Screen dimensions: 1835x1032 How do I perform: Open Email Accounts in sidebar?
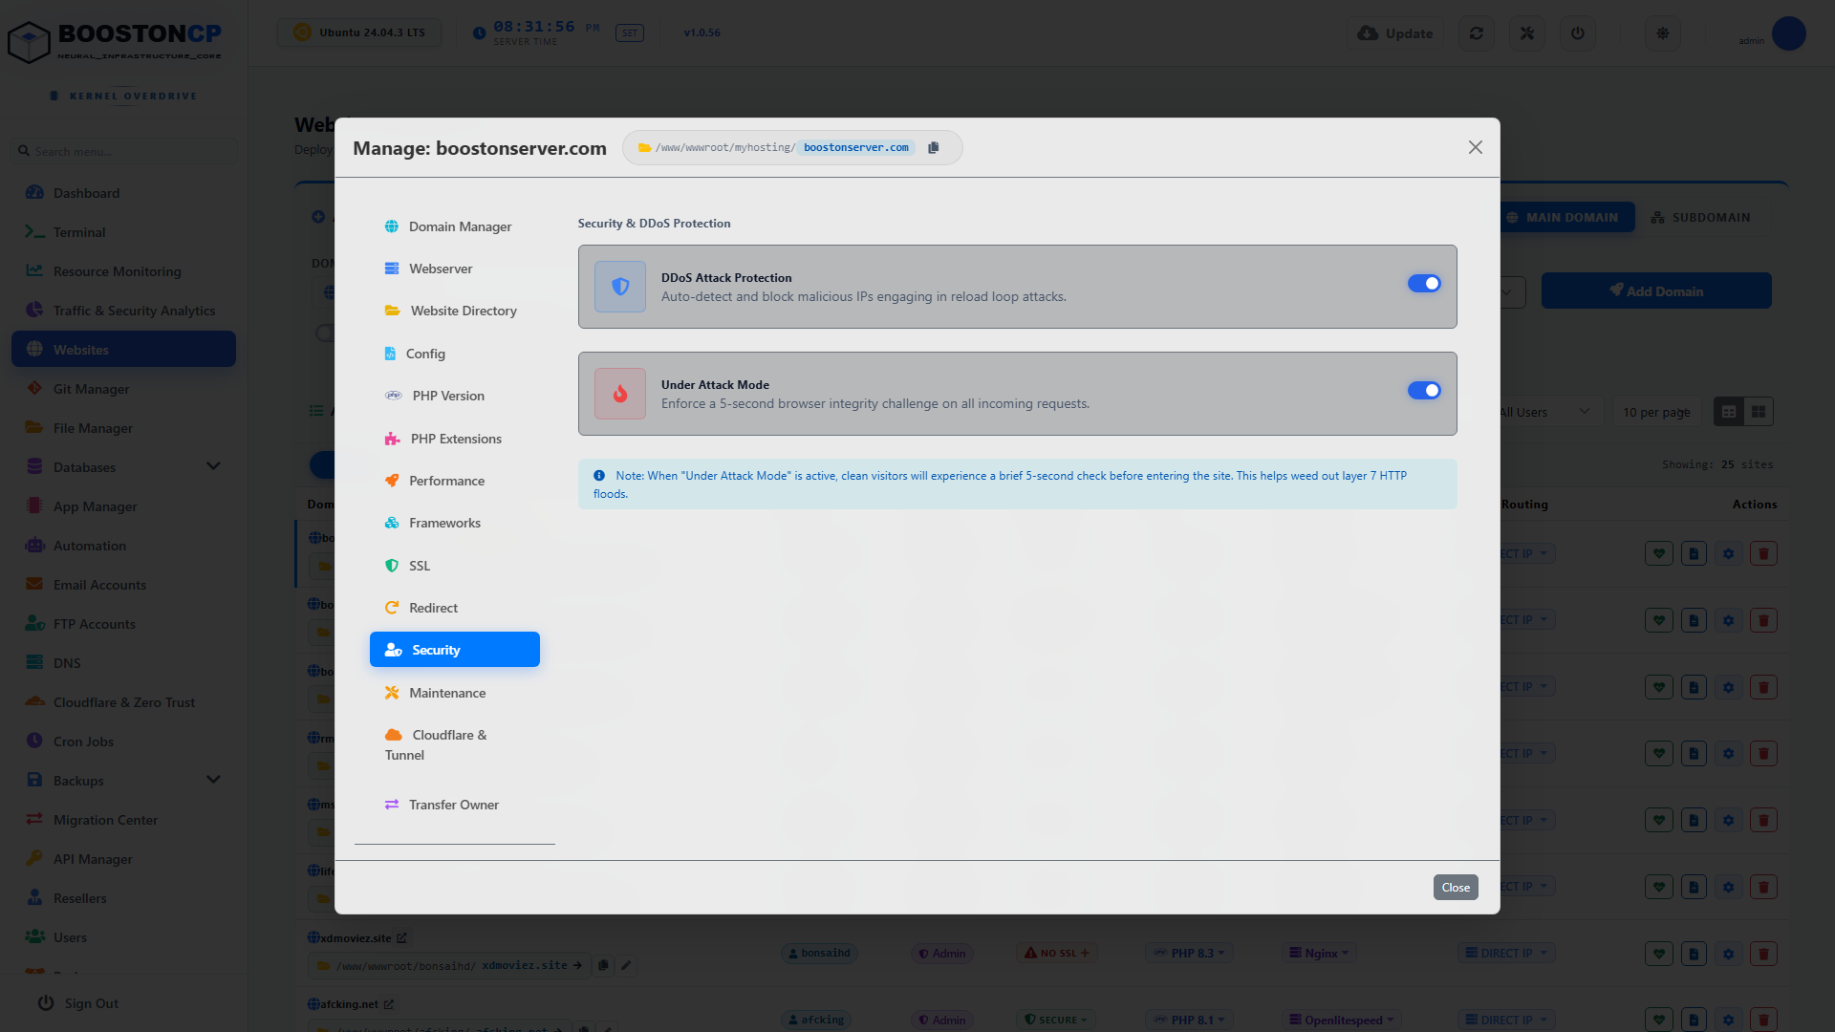point(123,585)
